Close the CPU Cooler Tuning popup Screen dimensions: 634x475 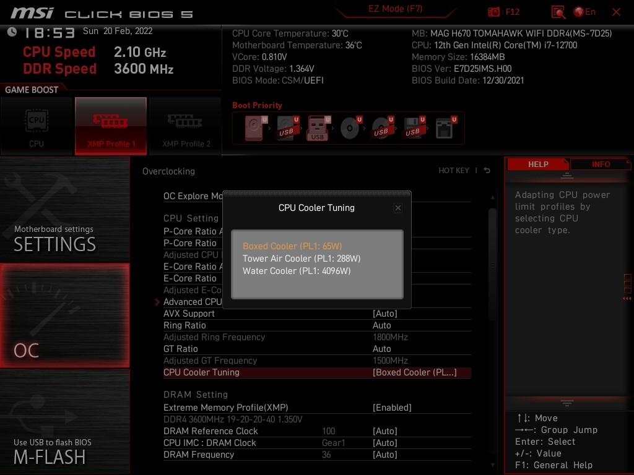[398, 208]
